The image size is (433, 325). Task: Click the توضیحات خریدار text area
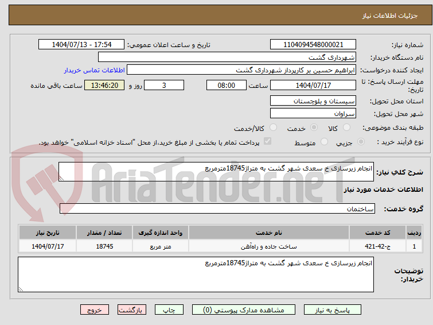pos(196,274)
